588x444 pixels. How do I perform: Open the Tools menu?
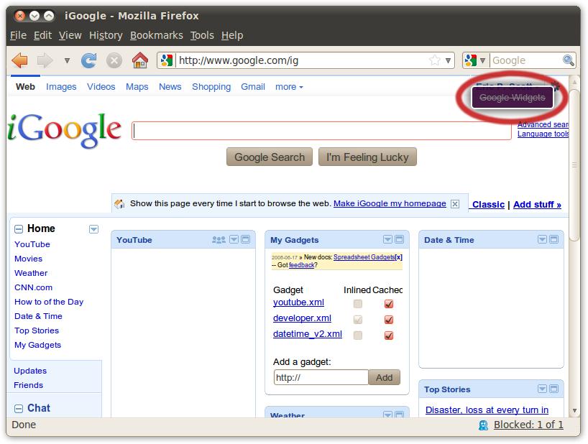click(202, 35)
